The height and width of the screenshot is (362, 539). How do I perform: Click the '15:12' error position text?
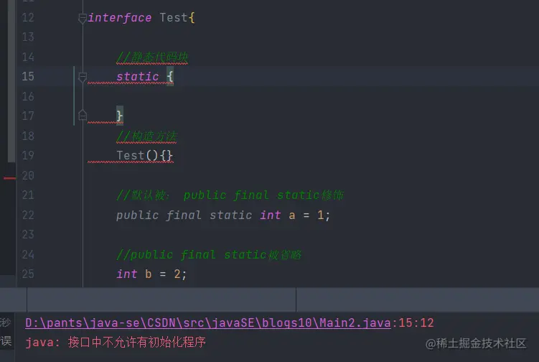click(416, 323)
